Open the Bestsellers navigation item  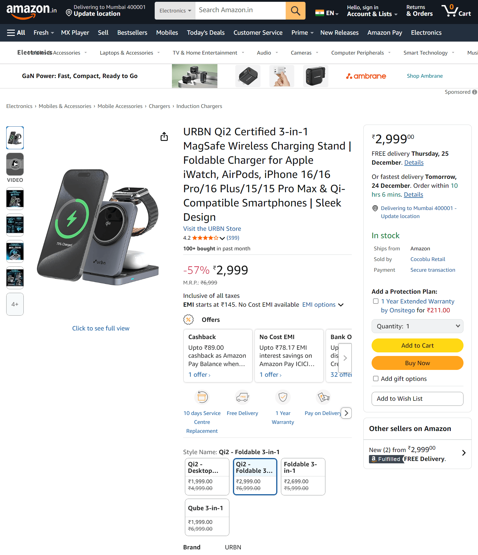(132, 33)
